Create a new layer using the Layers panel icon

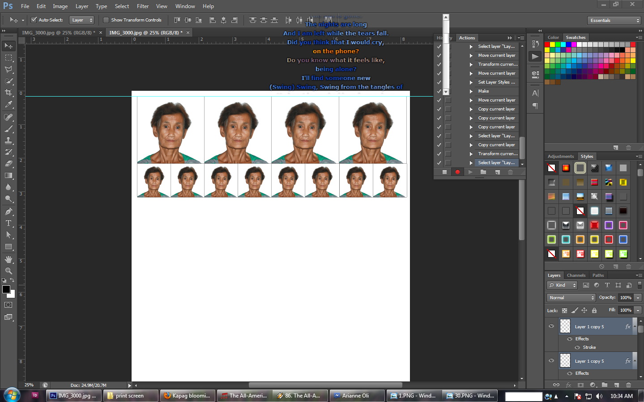(616, 385)
